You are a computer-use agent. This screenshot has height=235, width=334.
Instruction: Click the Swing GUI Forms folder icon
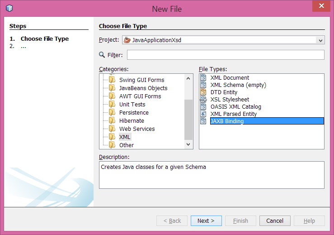112,80
